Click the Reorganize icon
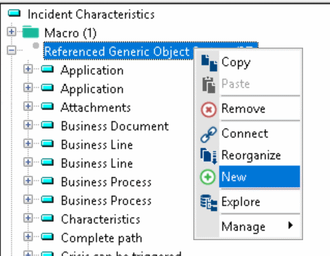 (208, 156)
